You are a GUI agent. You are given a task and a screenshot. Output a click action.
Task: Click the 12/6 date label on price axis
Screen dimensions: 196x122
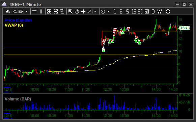[8, 90]
